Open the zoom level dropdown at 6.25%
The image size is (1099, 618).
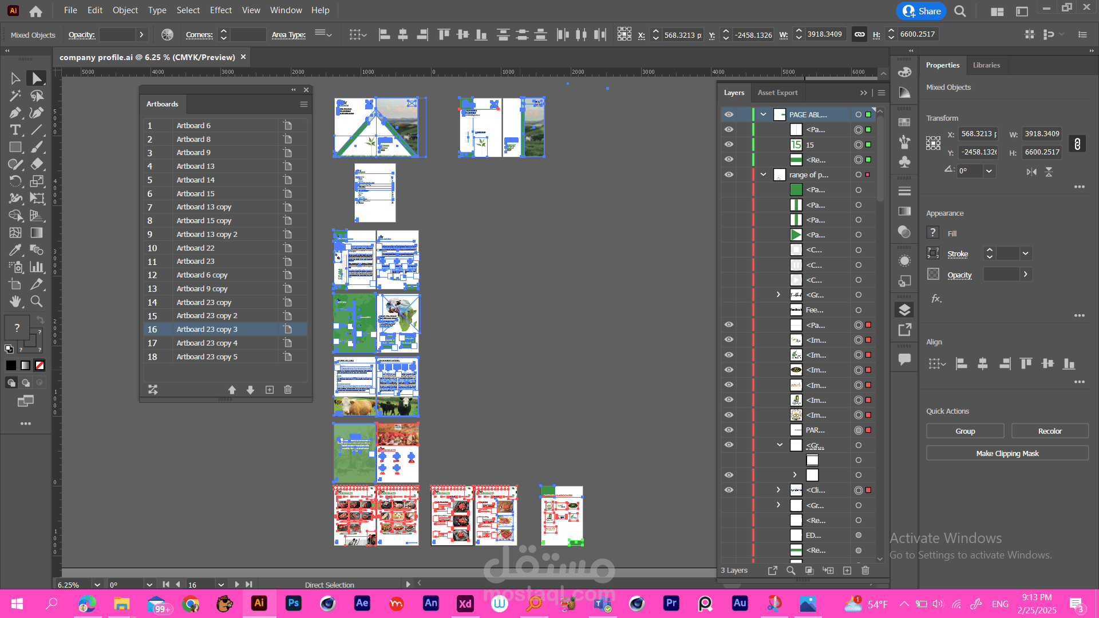click(x=97, y=585)
